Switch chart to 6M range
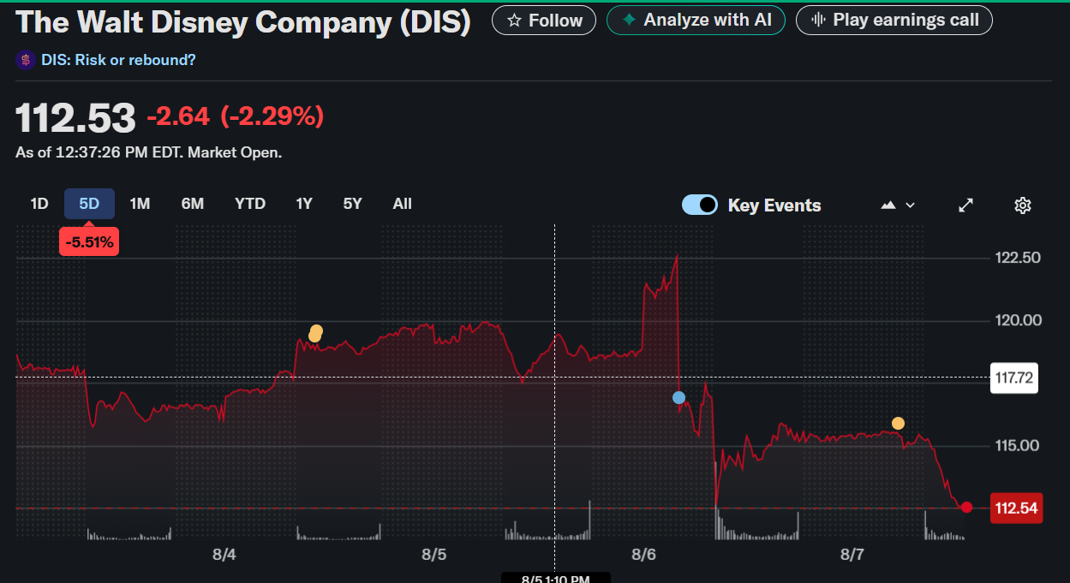1070x583 pixels. [193, 204]
